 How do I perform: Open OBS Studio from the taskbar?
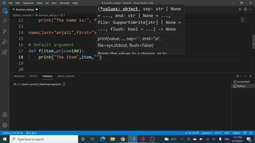[x=153, y=139]
